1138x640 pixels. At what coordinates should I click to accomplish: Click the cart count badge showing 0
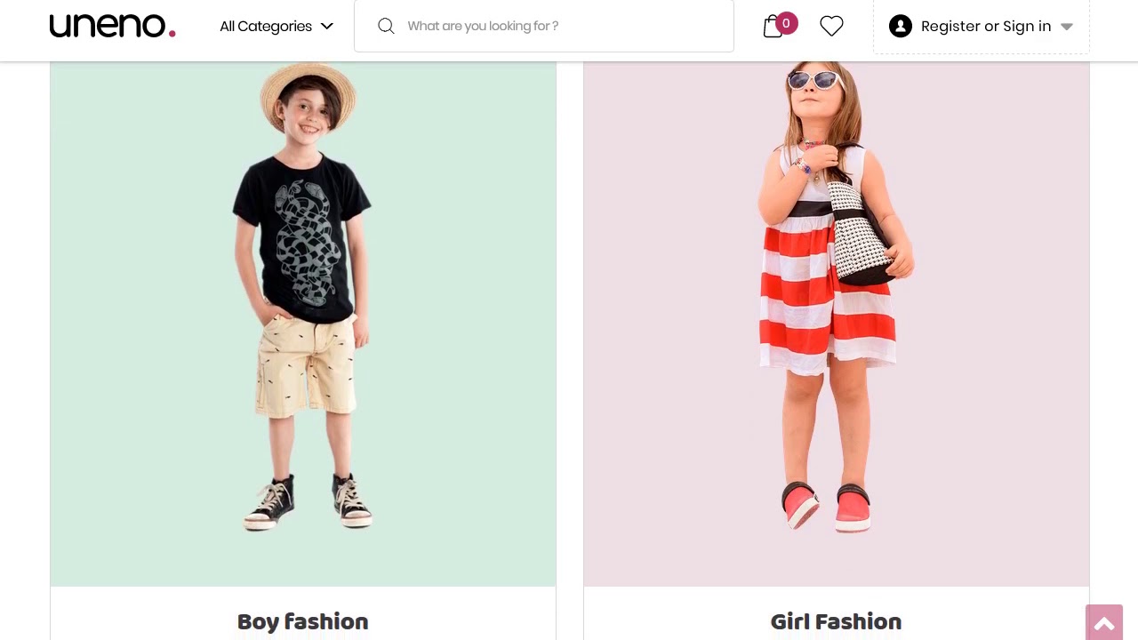tap(786, 23)
